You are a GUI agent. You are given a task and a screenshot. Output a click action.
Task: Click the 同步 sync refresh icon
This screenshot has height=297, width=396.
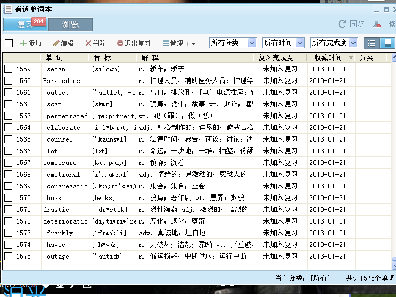click(342, 24)
